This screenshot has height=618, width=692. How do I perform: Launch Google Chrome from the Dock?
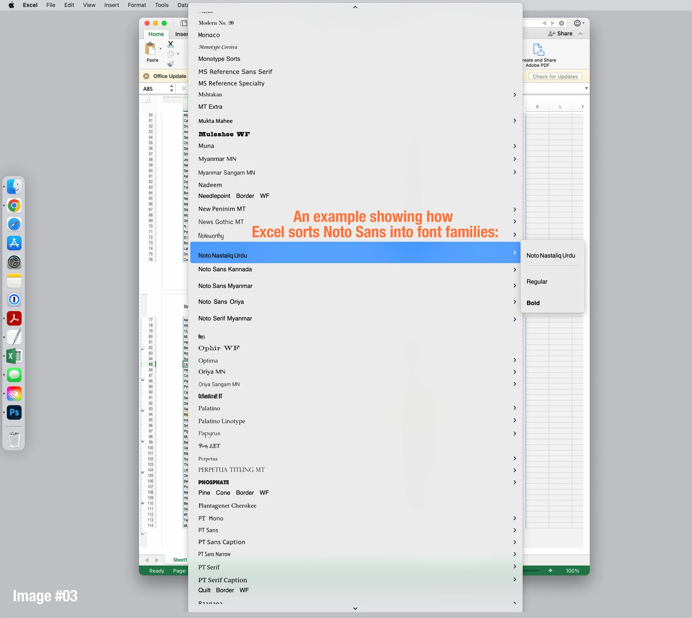tap(14, 205)
